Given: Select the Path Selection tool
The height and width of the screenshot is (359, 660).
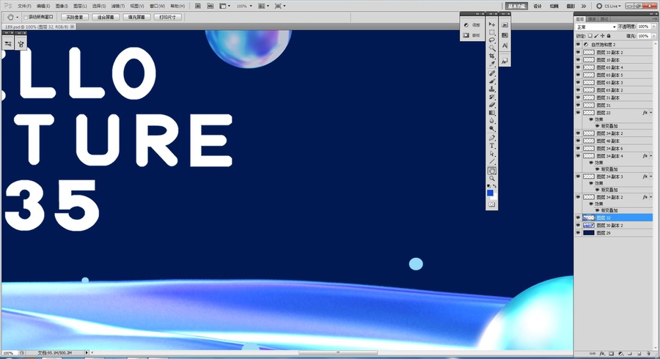Looking at the screenshot, I should 491,154.
